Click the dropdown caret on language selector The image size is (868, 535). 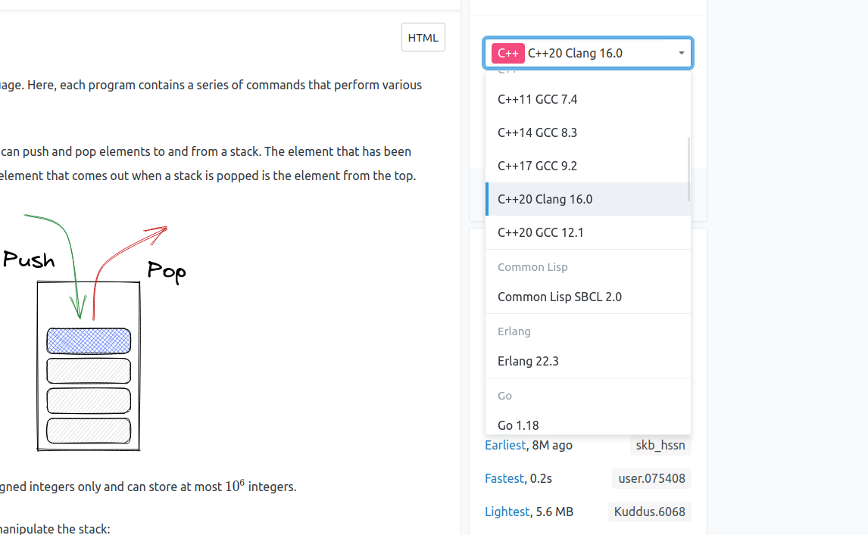[681, 53]
